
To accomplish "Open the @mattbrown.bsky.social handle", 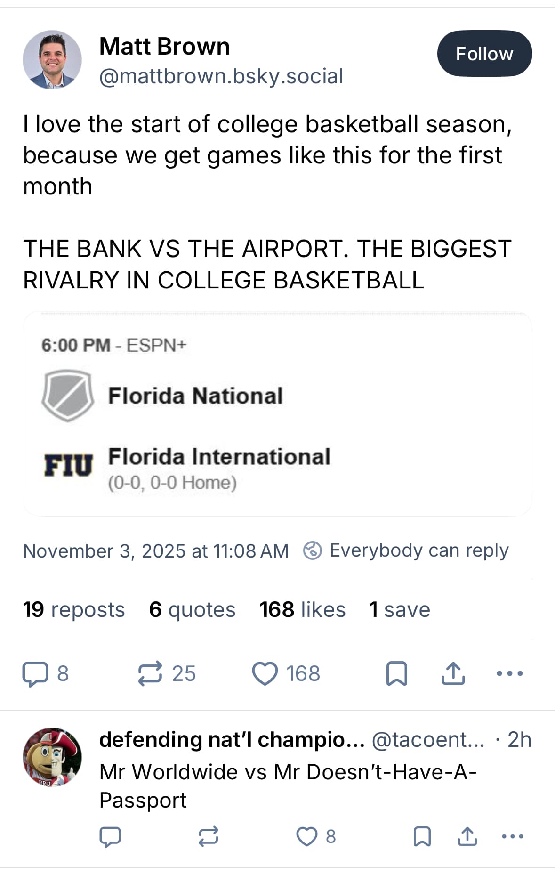I will (221, 76).
